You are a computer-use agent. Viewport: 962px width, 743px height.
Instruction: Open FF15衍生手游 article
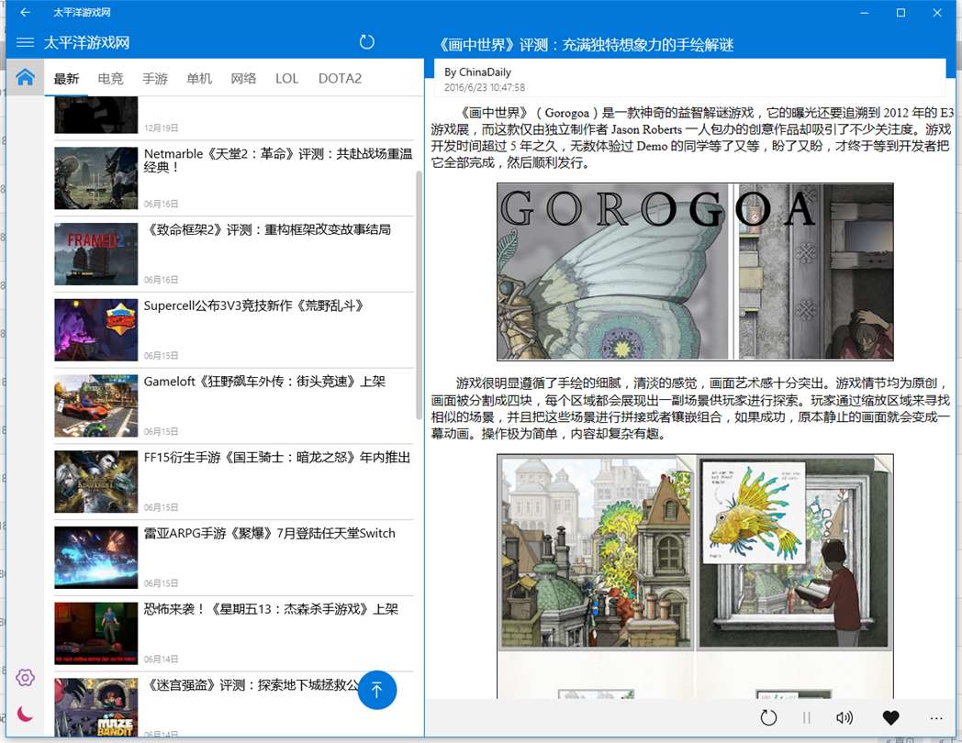point(234,482)
